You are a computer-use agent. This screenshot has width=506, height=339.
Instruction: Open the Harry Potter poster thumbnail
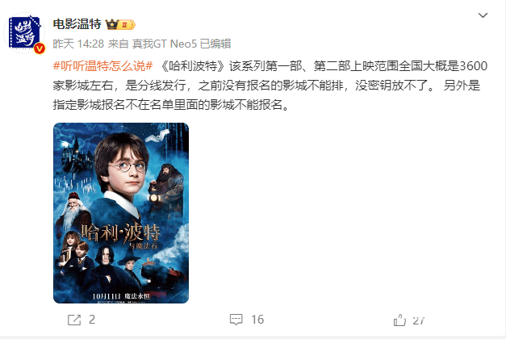(121, 213)
